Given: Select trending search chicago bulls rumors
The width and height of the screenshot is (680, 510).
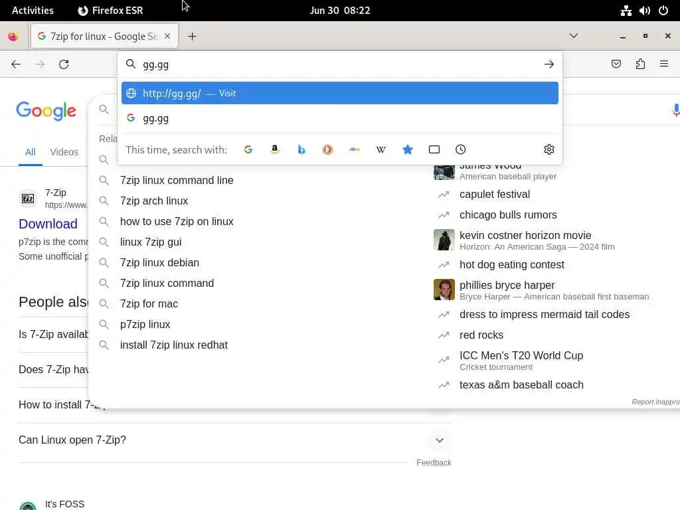Looking at the screenshot, I should pyautogui.click(x=508, y=215).
